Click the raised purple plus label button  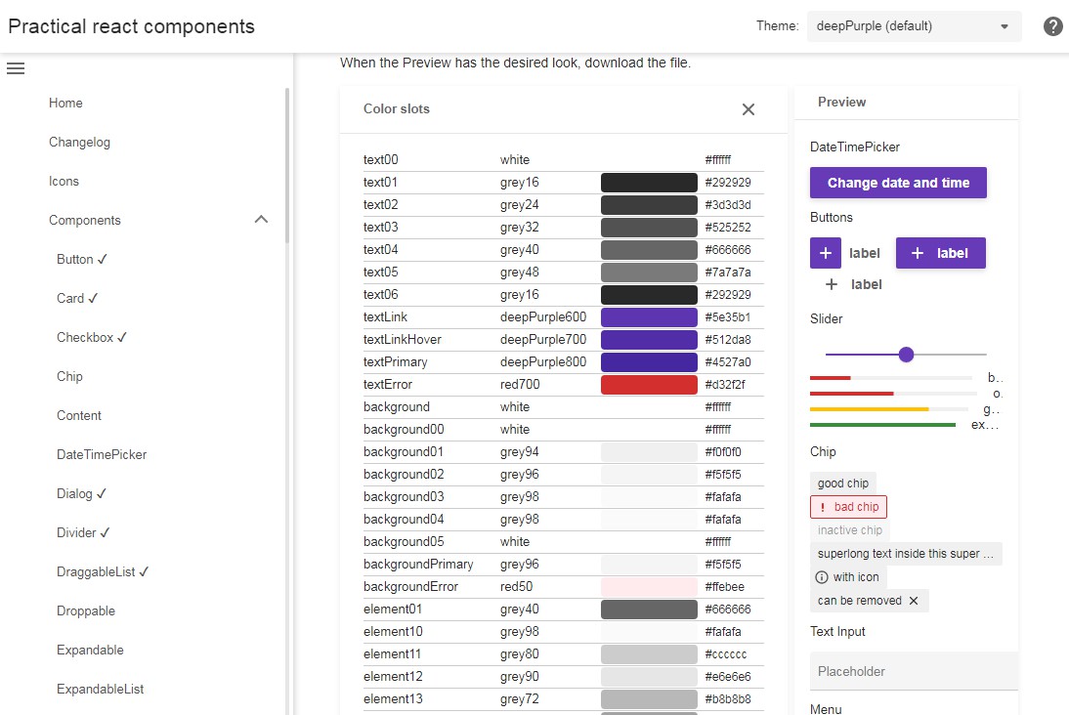940,253
